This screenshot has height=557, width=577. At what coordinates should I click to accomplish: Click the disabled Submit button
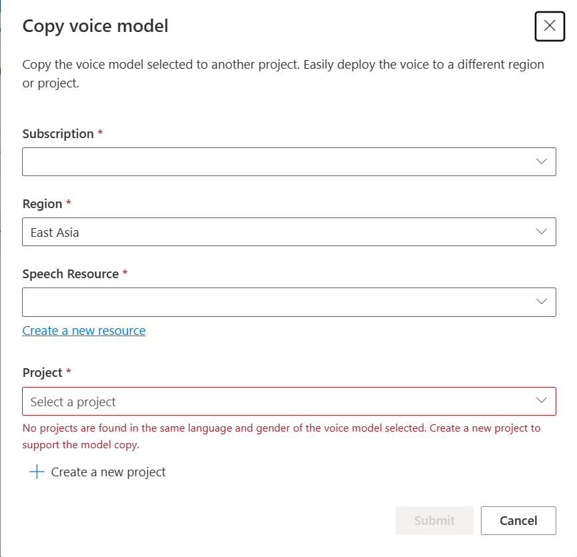click(x=434, y=520)
